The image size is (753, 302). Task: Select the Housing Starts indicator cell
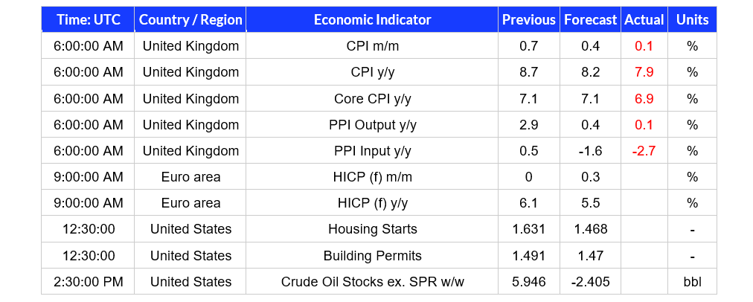point(372,229)
